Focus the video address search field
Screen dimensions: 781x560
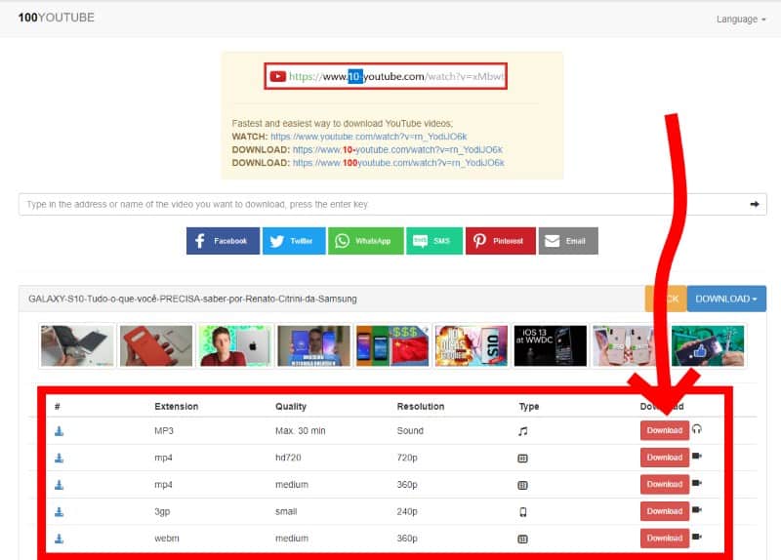click(392, 204)
